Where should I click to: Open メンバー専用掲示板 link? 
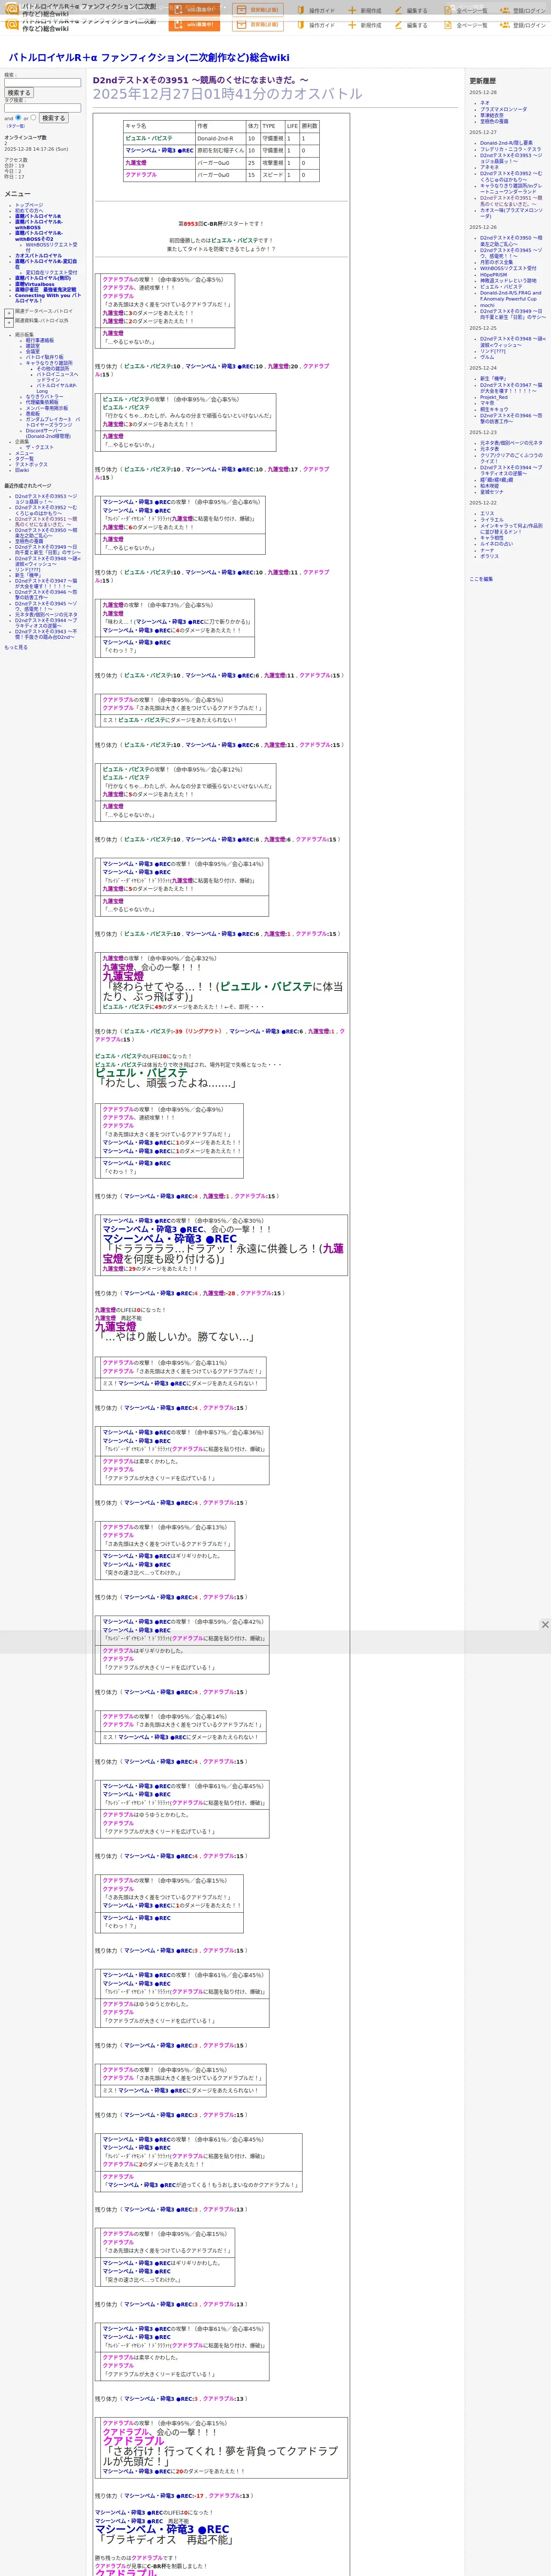(47, 408)
